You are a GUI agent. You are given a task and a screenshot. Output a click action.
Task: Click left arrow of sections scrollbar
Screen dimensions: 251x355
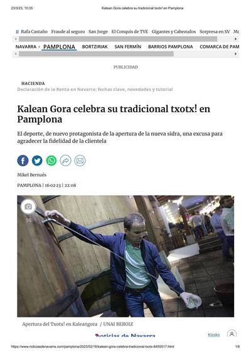point(16,54)
